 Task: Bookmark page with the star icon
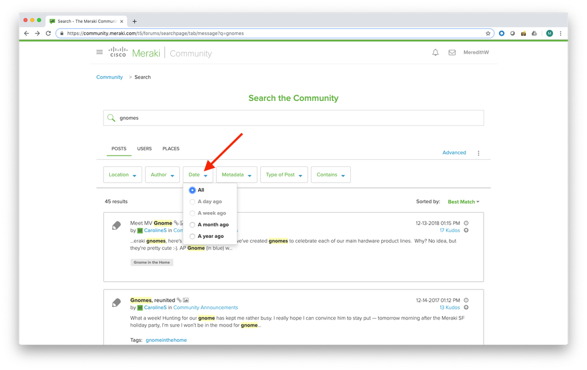(488, 33)
